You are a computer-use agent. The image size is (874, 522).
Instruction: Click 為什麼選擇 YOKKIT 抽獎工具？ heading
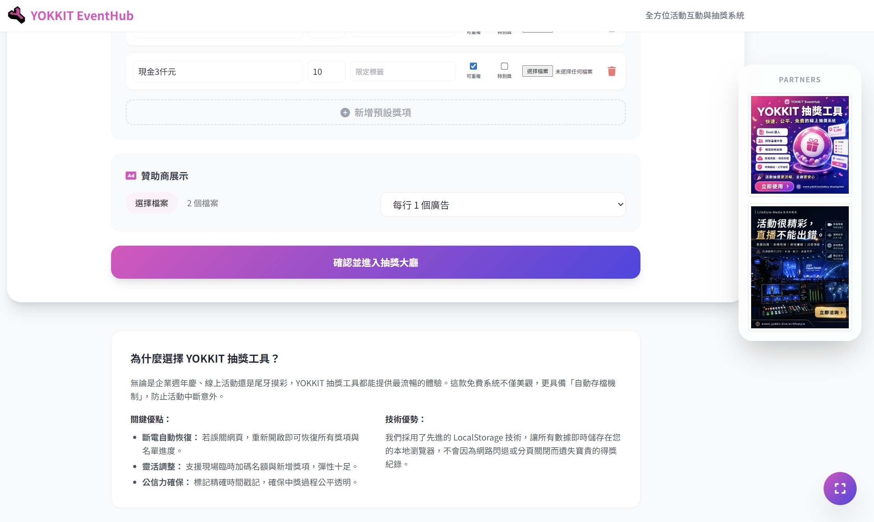204,359
